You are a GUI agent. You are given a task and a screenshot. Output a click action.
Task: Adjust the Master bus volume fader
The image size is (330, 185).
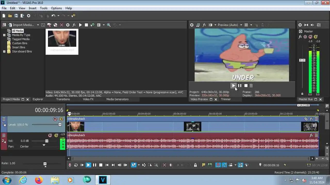tap(302, 60)
